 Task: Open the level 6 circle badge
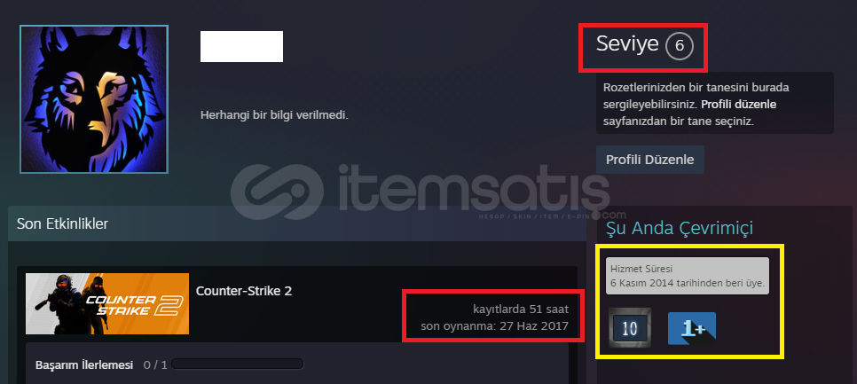tap(680, 46)
